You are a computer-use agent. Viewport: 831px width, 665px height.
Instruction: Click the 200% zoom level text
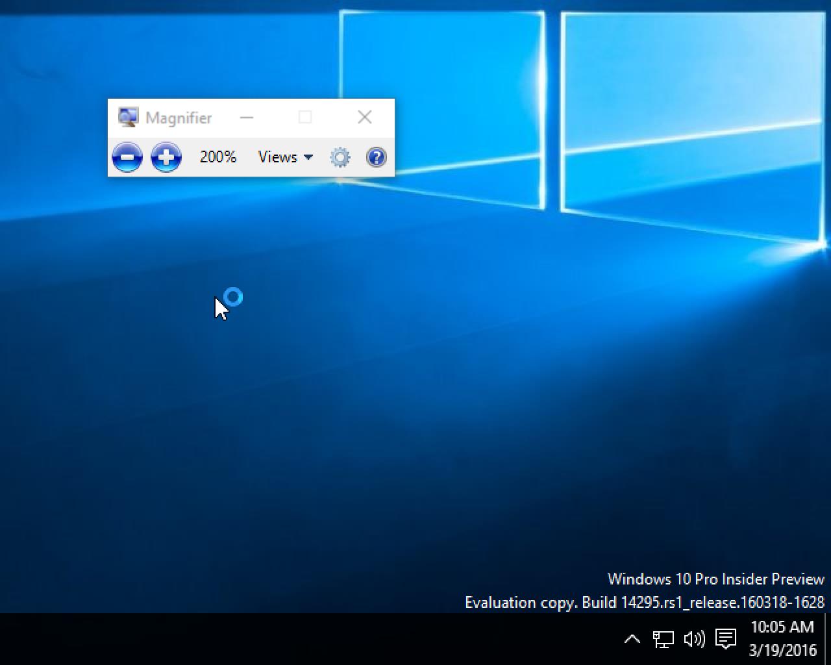[218, 157]
